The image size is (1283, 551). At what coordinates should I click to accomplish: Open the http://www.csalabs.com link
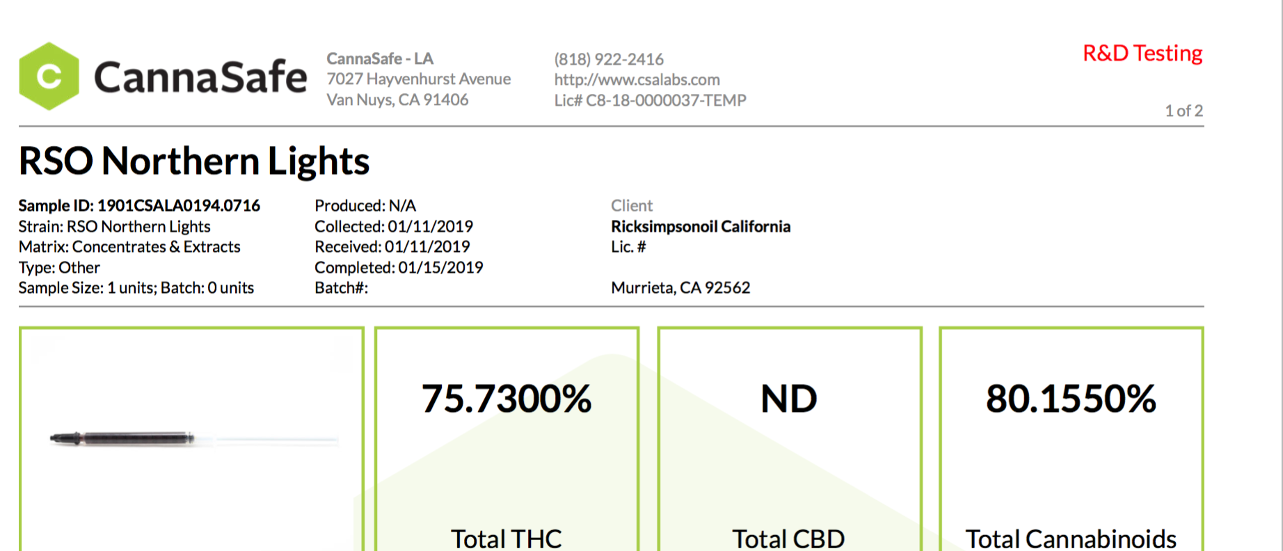pyautogui.click(x=637, y=79)
